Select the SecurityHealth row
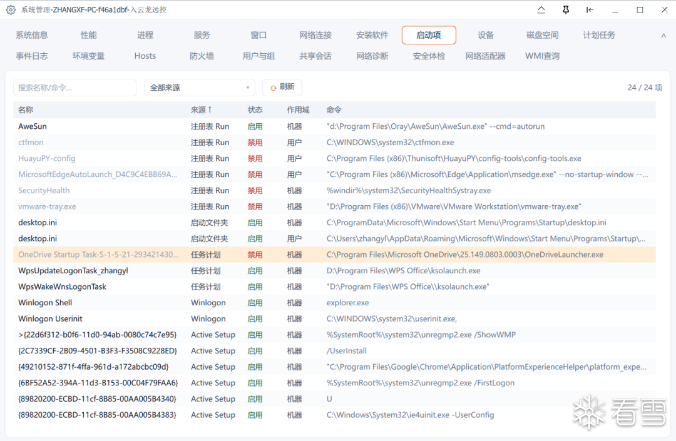 tap(334, 190)
